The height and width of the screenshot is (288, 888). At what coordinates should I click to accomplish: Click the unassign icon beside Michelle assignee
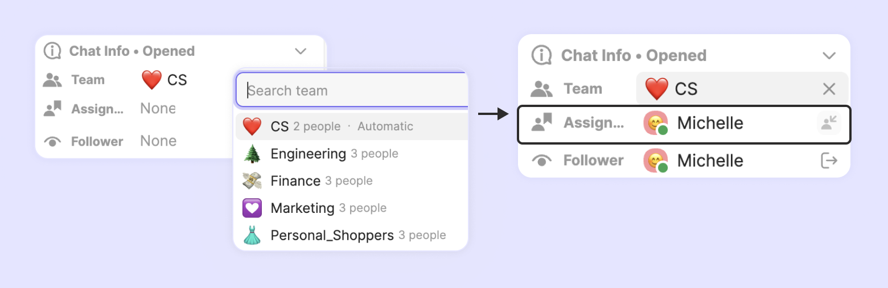point(829,123)
